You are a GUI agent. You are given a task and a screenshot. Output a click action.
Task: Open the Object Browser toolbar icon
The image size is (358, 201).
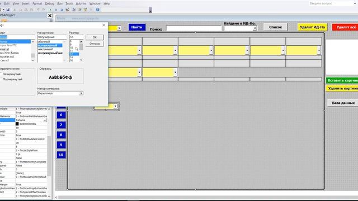click(x=86, y=10)
